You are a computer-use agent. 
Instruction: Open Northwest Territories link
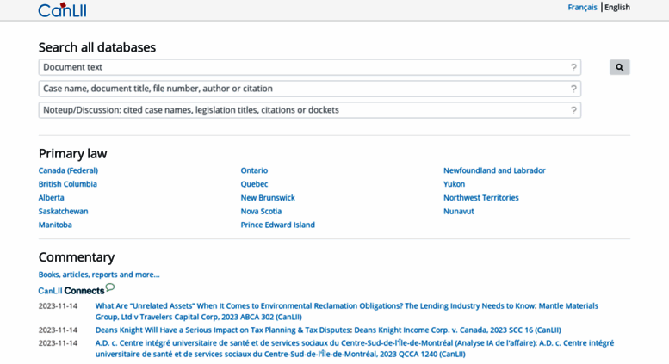coord(480,198)
